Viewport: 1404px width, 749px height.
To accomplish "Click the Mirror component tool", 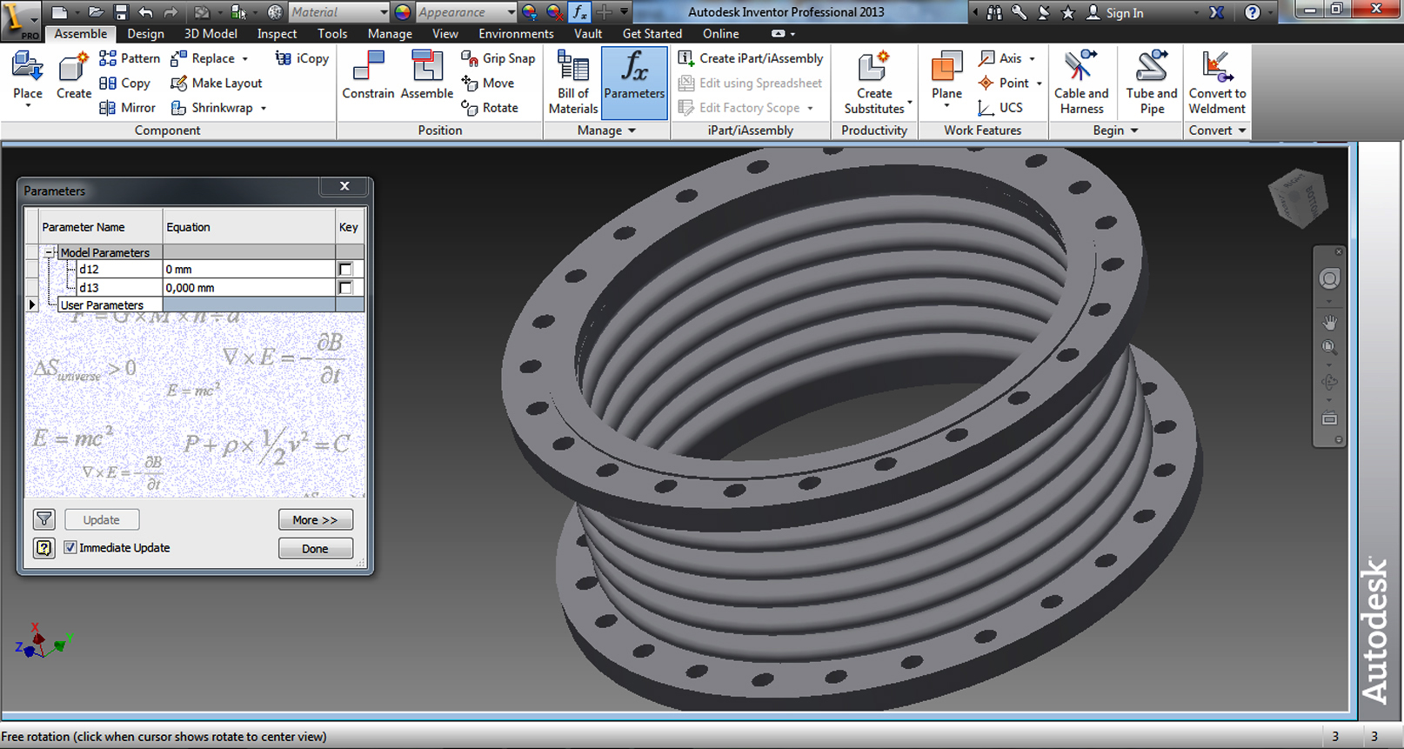I will pyautogui.click(x=127, y=108).
